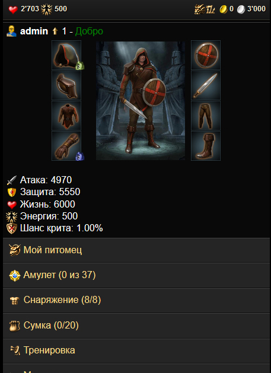Open the leather tunic armor slot
Viewport: 271px width, 373px height.
click(66, 116)
